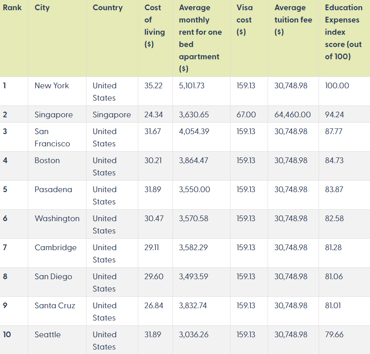Image resolution: width=370 pixels, height=354 pixels.
Task: Click the index score 81.06
Action: pos(334,277)
